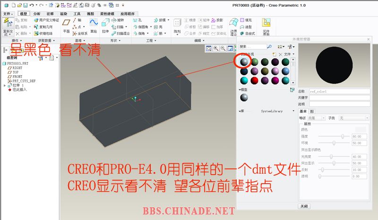Click the 用户定义特征 (User-Defined Feature) tool
This screenshot has width=378, height=220.
tap(46, 20)
